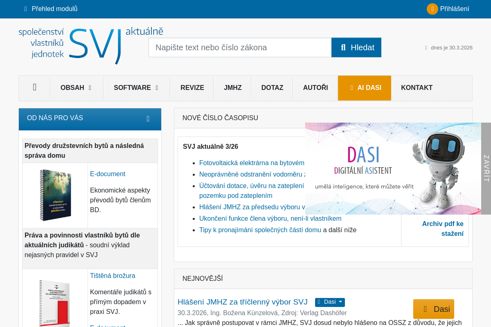This screenshot has width=491, height=327.
Task: Expand the OBSAH dropdown menu
Action: tap(76, 87)
